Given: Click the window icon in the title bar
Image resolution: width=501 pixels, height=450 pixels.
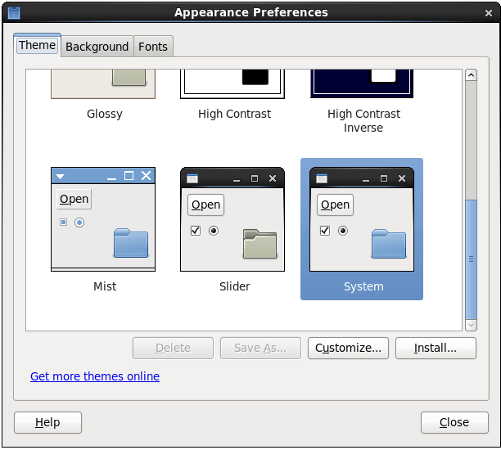Looking at the screenshot, I should (x=14, y=12).
